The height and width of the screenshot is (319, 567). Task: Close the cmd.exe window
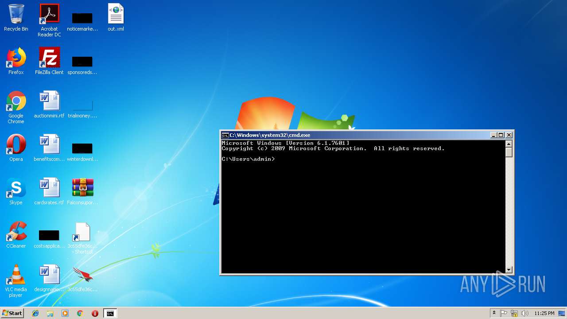click(x=509, y=135)
